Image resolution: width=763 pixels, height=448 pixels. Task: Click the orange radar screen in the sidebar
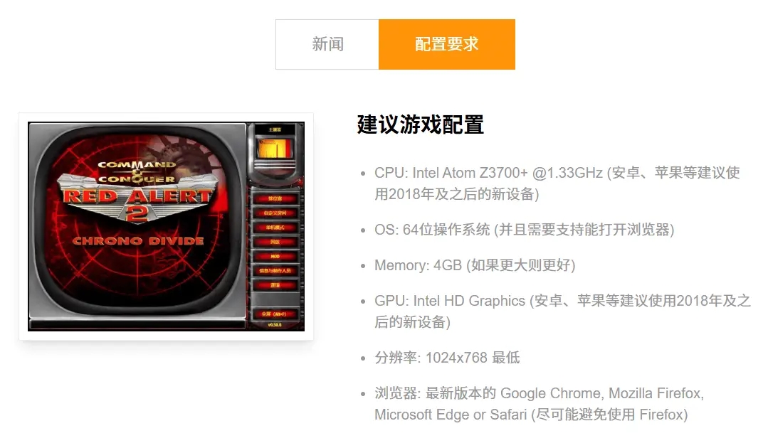pyautogui.click(x=275, y=149)
